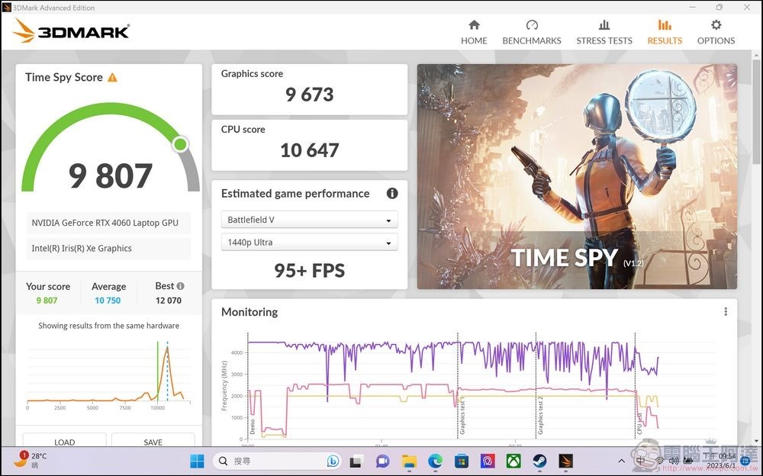Click the Windows Start button

pyautogui.click(x=196, y=462)
